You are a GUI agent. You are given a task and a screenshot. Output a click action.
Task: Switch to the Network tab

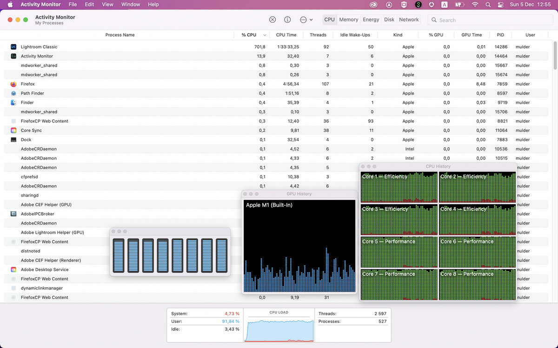[409, 19]
